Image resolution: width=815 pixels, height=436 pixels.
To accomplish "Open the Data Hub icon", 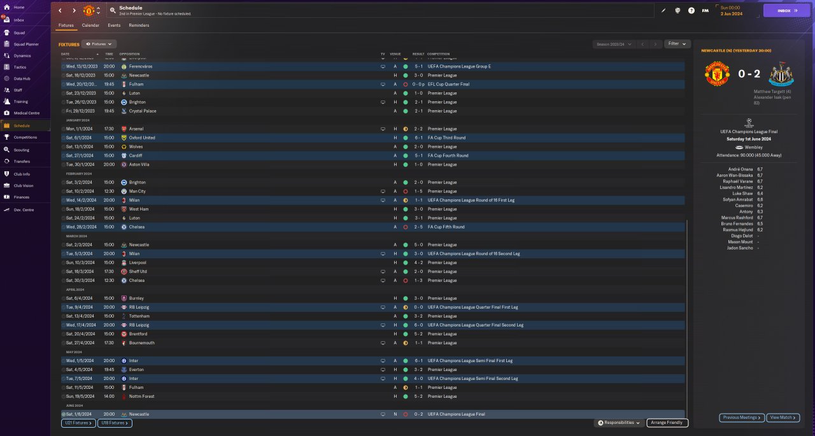I will click(6, 78).
